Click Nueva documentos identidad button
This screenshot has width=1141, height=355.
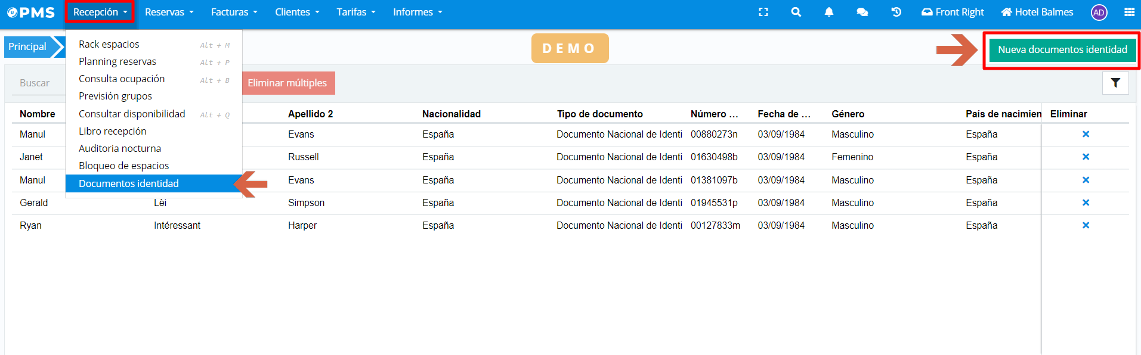[1062, 49]
